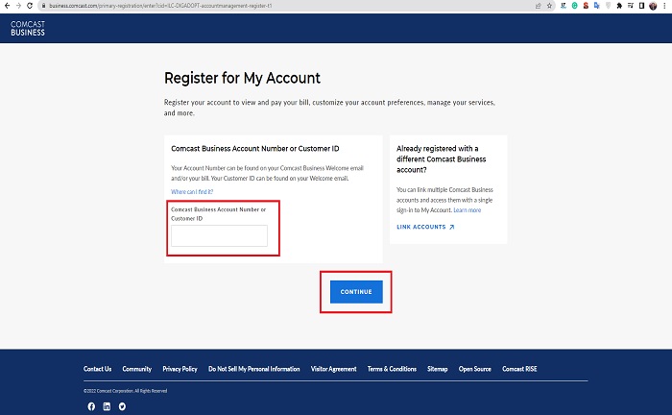Open Chrome's three-dot menu
This screenshot has height=415, width=672.
pyautogui.click(x=664, y=6)
